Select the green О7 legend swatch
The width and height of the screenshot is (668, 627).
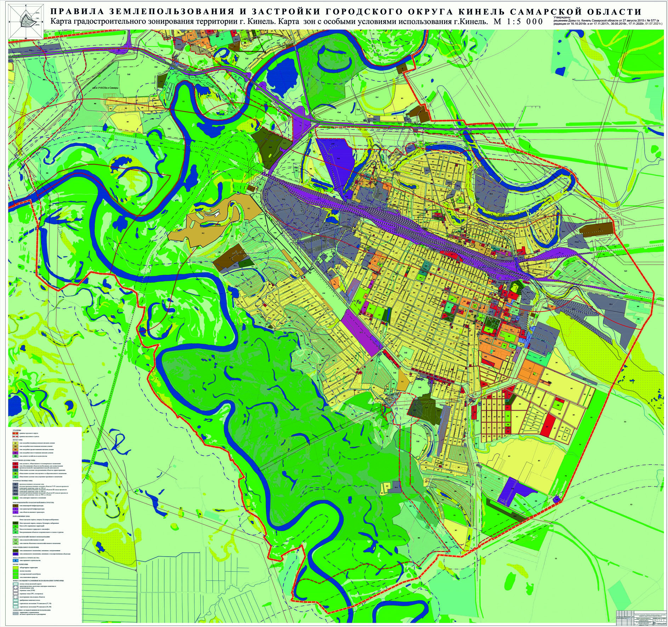pyautogui.click(x=15, y=477)
